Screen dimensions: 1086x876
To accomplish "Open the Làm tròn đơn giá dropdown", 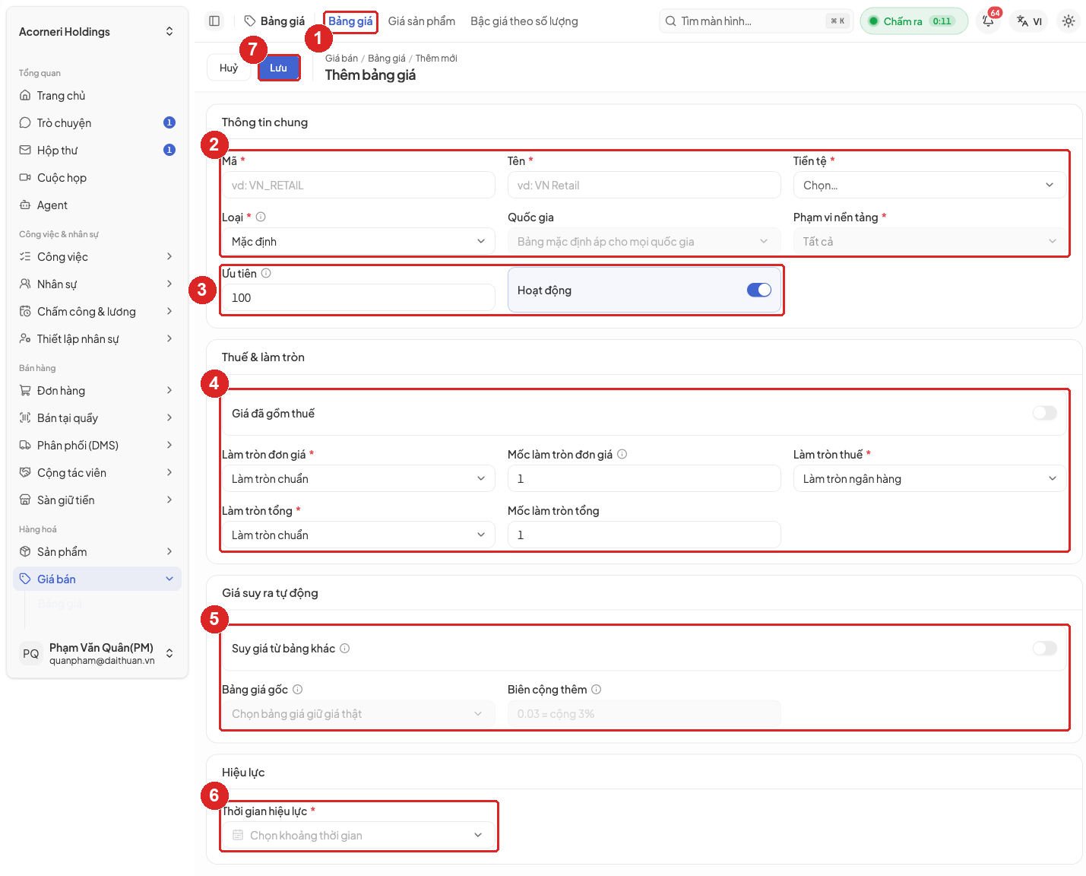I will click(358, 479).
